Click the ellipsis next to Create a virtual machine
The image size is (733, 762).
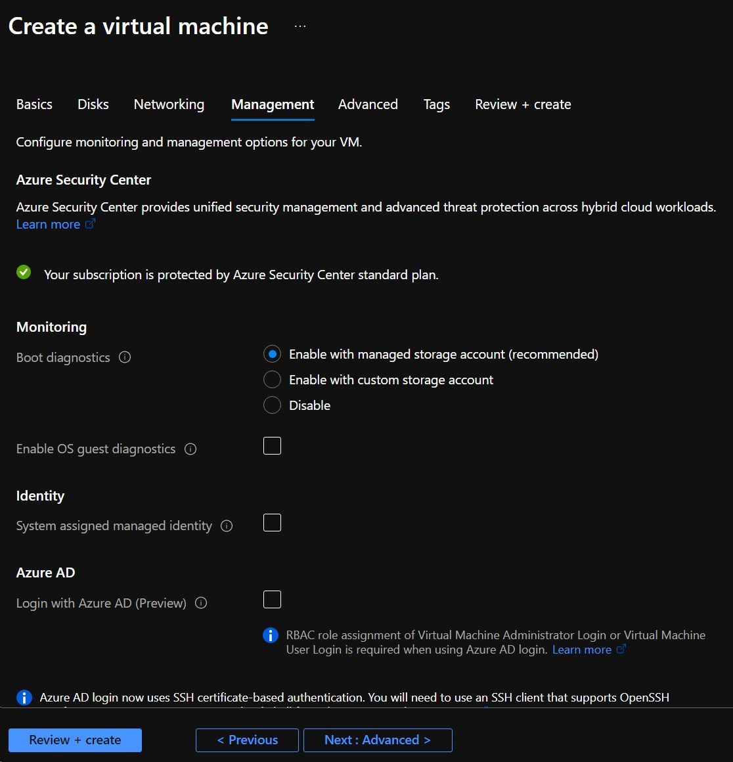pos(300,26)
